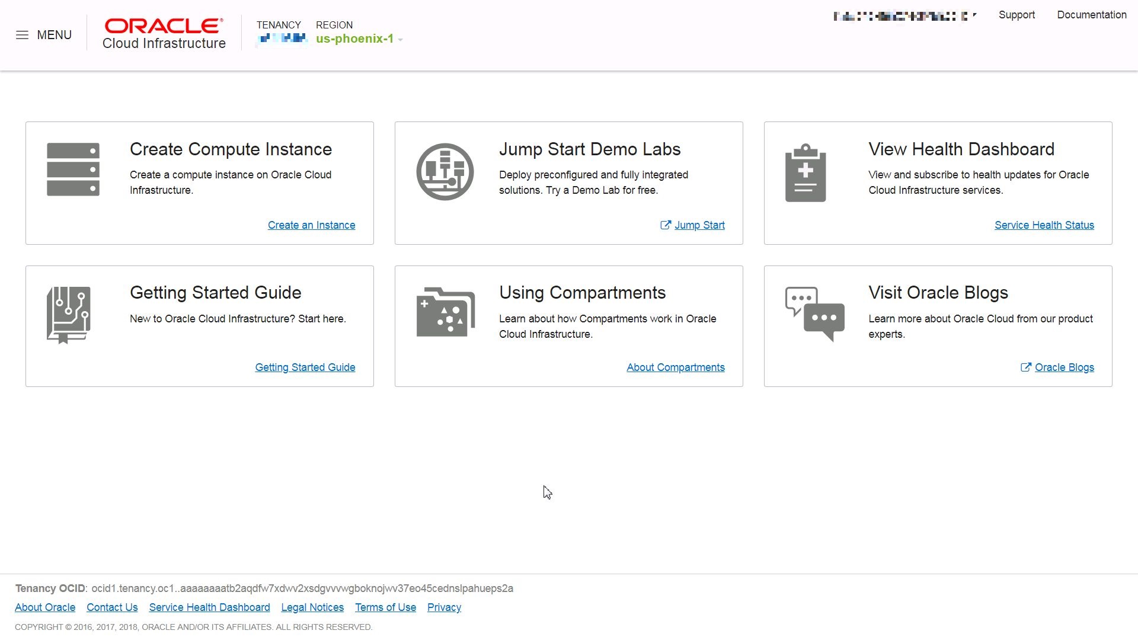Click the Oracle Blogs chat bubbles icon
The image size is (1138, 640).
(815, 314)
